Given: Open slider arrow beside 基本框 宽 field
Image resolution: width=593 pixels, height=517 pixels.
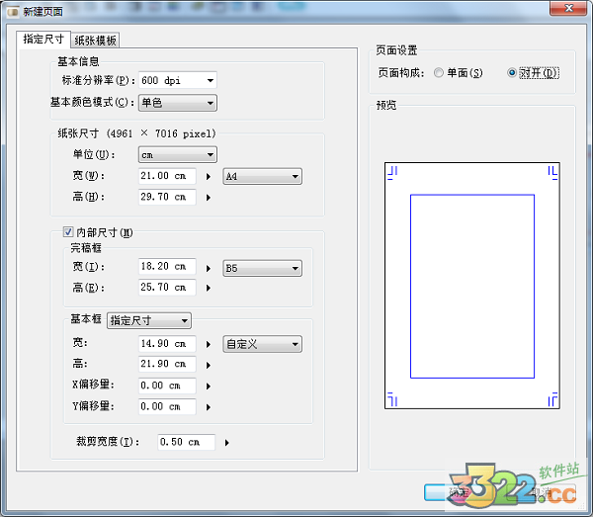Looking at the screenshot, I should 209,345.
